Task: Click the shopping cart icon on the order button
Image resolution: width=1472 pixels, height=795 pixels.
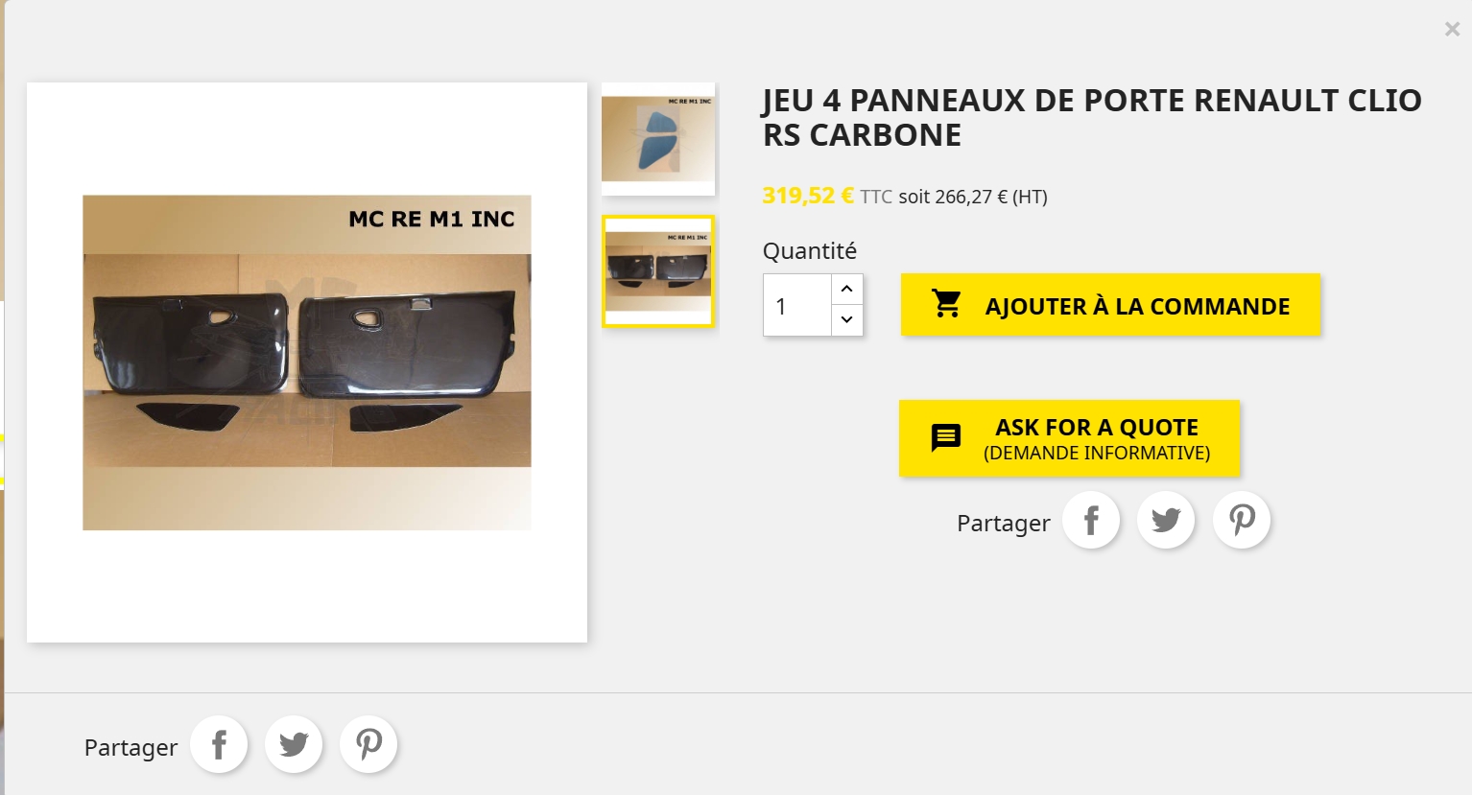Action: (x=946, y=304)
